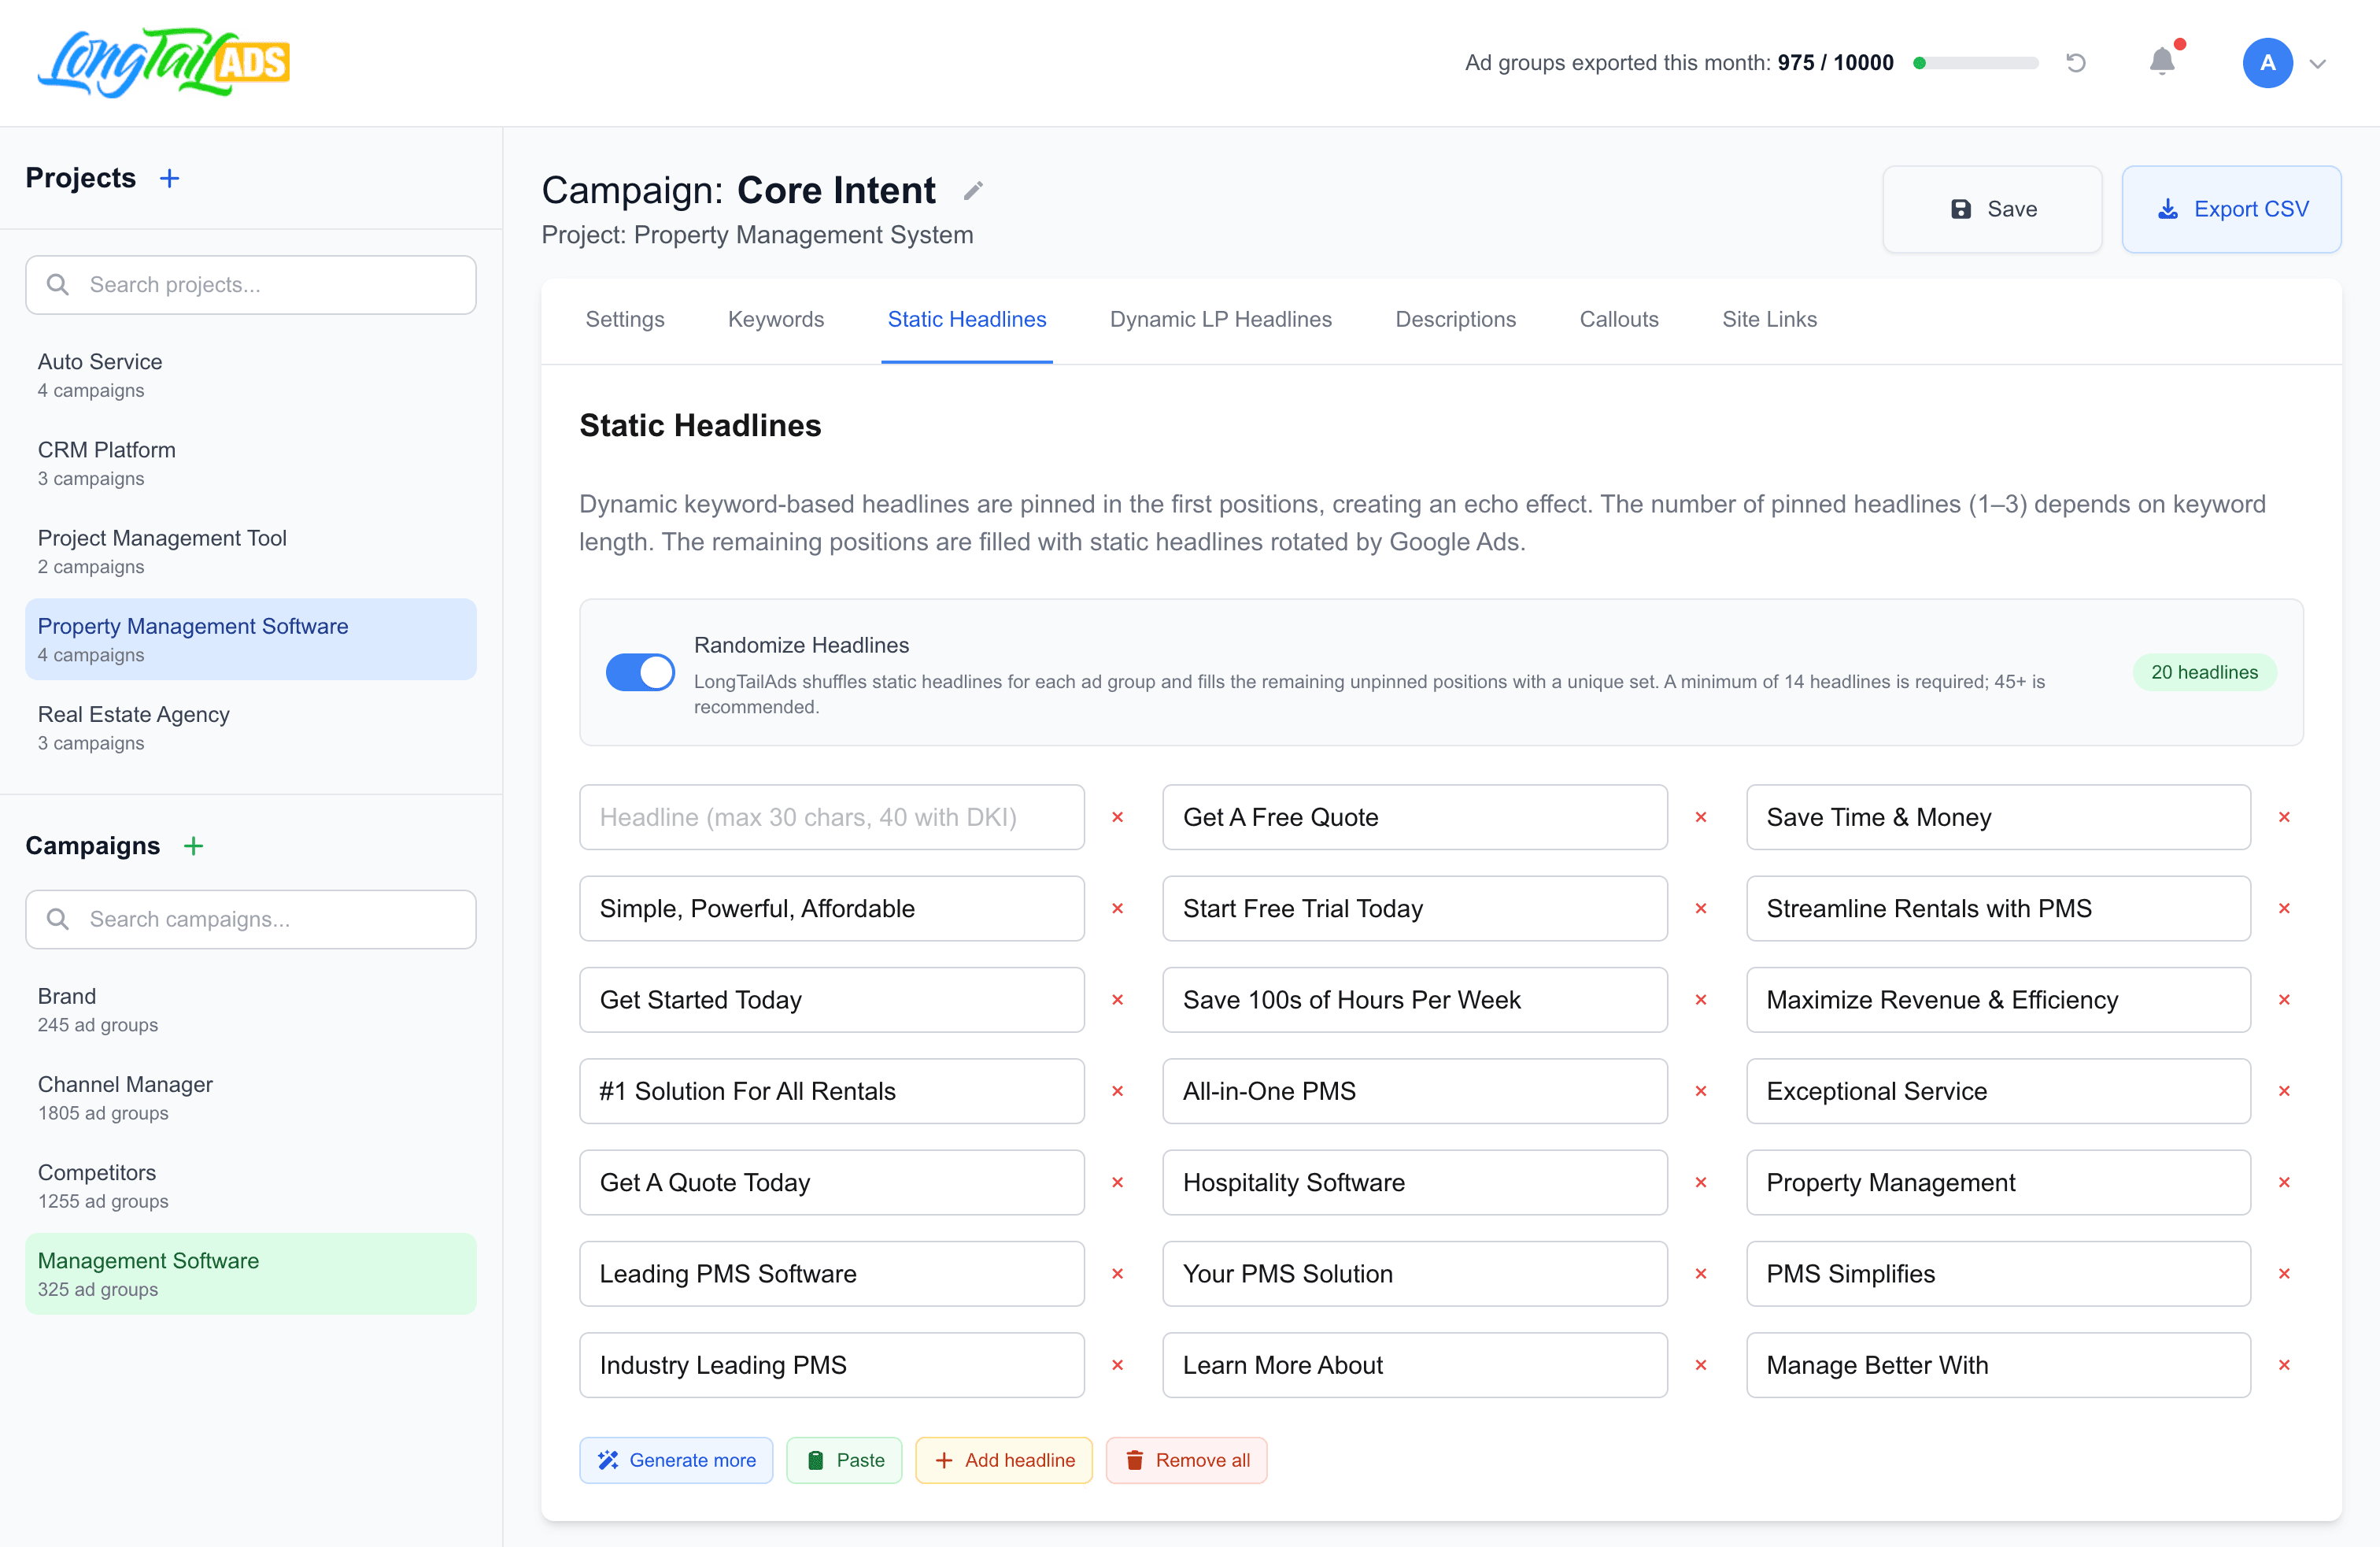Delete the Get Started Today headline
The image size is (2380, 1547).
1118,1000
